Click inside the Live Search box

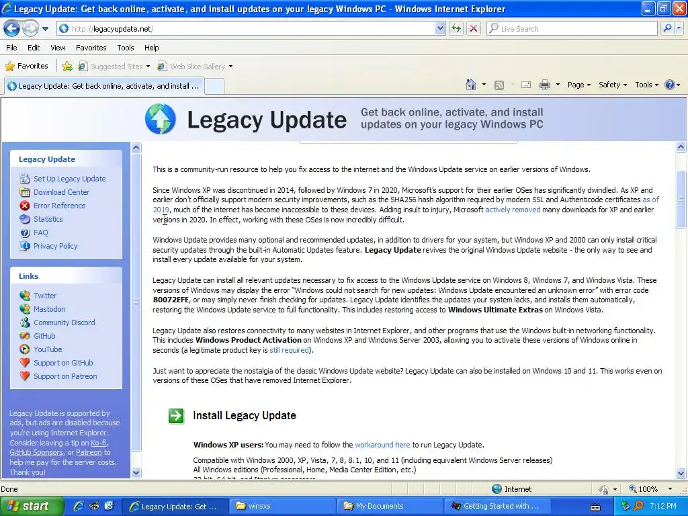[572, 29]
